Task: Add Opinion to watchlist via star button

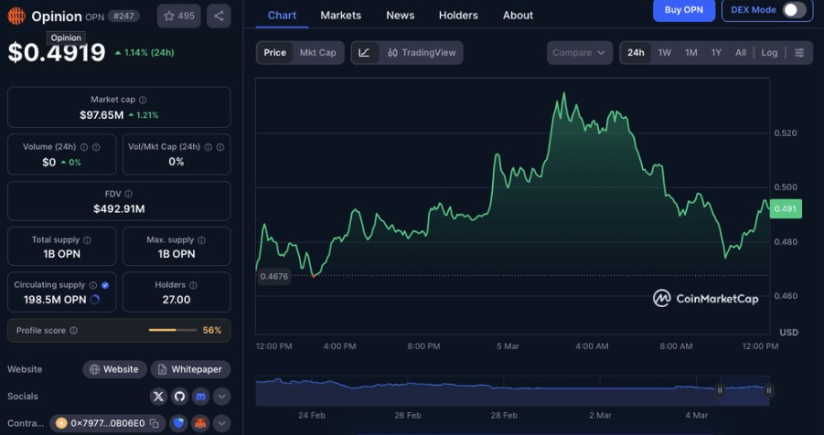Action: click(x=178, y=16)
